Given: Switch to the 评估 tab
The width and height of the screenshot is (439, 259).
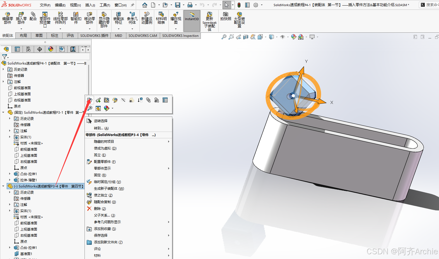Looking at the screenshot, I should 70,35.
